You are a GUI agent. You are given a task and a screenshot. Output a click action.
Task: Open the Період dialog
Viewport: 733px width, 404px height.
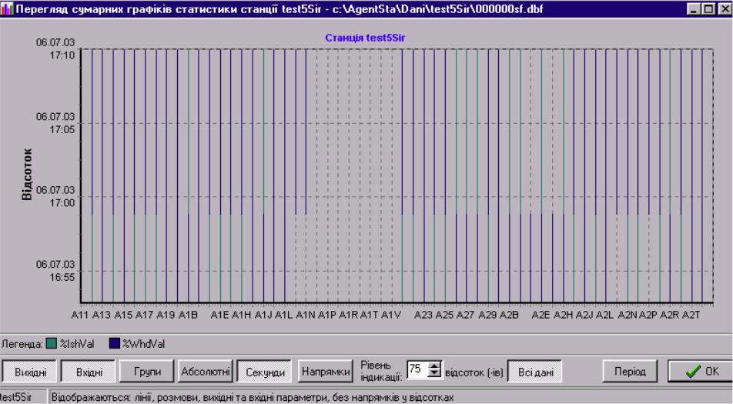pos(630,372)
